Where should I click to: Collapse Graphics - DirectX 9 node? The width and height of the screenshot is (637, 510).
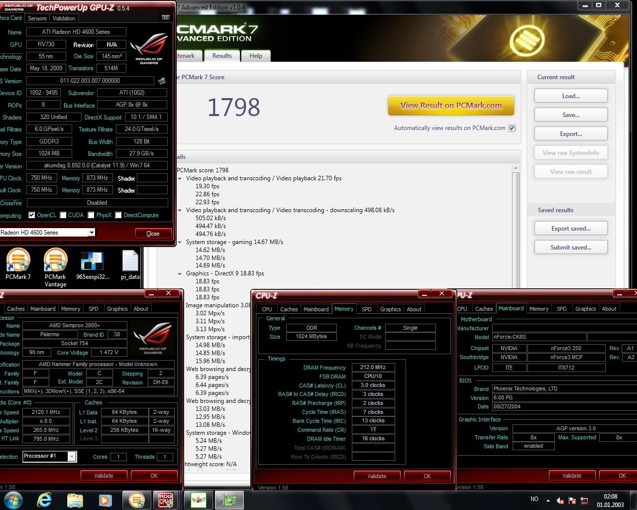(x=180, y=273)
